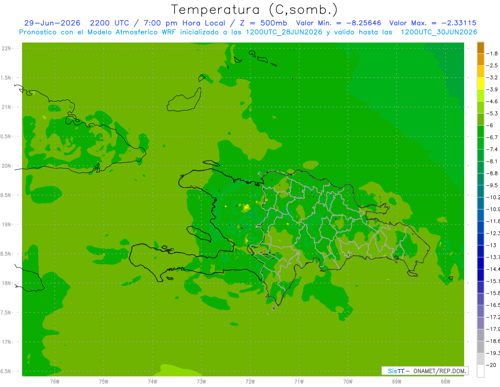500x387 pixels.
Task: Click the 20N latitude axis label
Action: pos(6,166)
